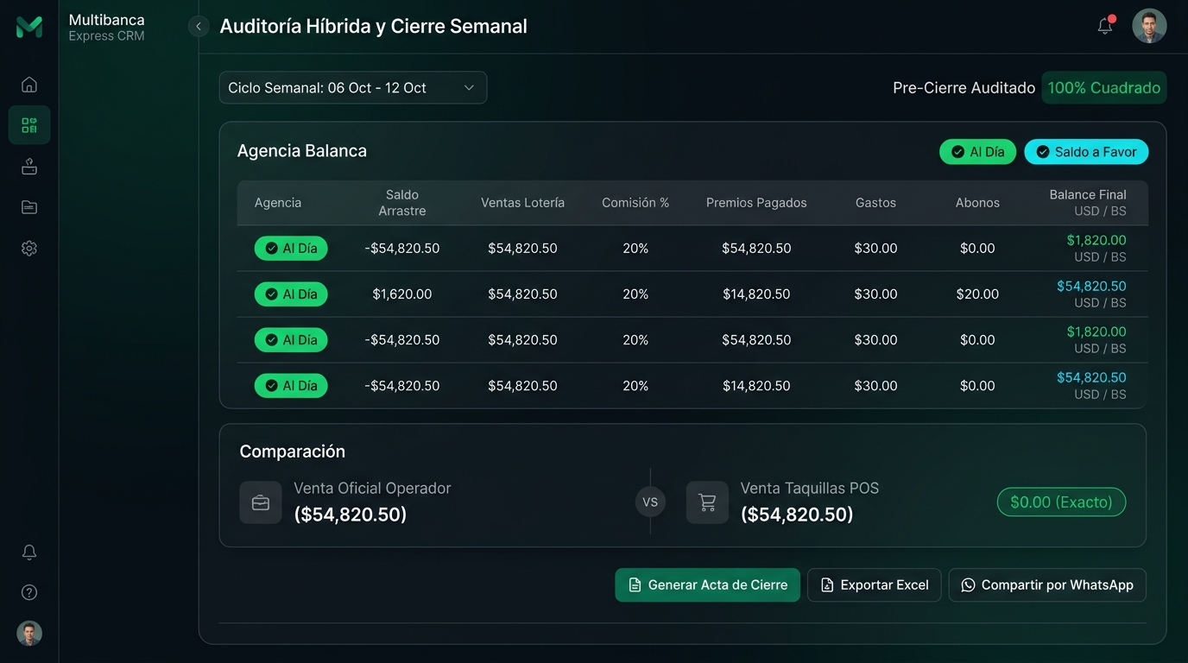
Task: Click the VS comparison circle
Action: tap(650, 502)
